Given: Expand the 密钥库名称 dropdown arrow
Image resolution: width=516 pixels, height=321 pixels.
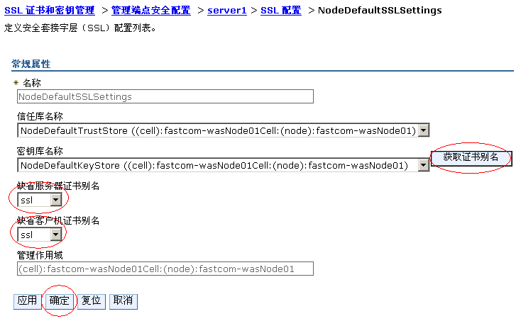Looking at the screenshot, I should point(424,165).
